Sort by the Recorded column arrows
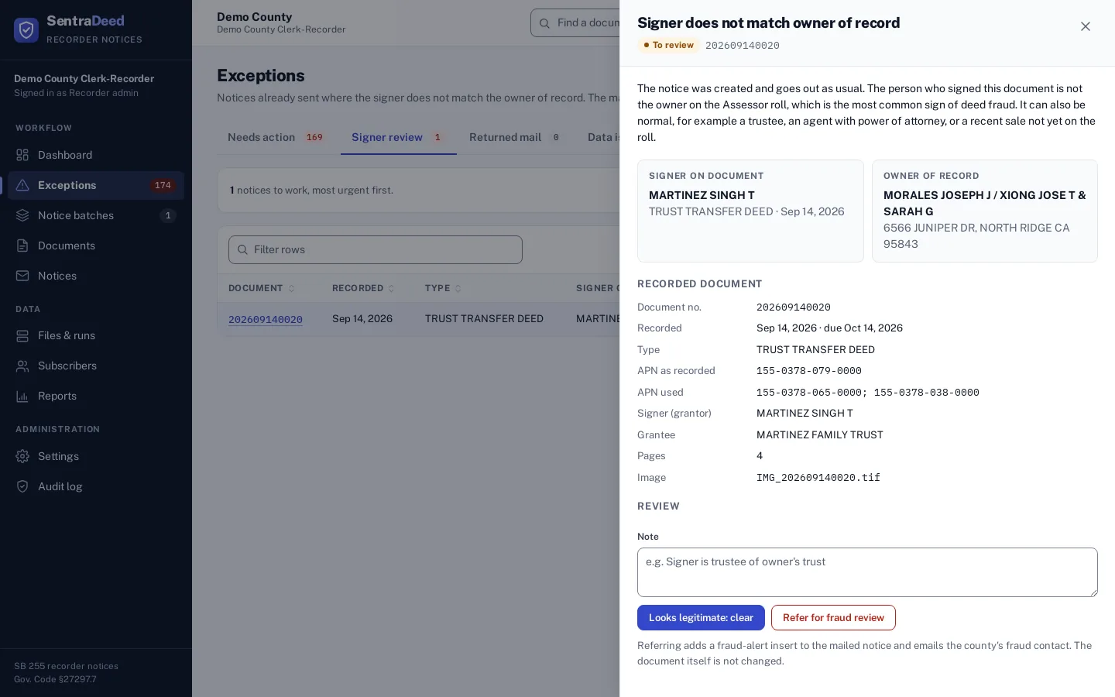1115x697 pixels. 391,288
